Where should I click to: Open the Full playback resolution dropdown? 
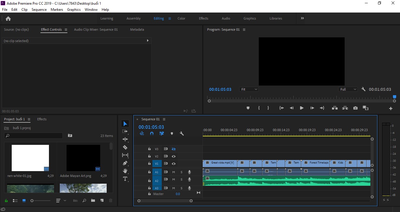point(348,89)
